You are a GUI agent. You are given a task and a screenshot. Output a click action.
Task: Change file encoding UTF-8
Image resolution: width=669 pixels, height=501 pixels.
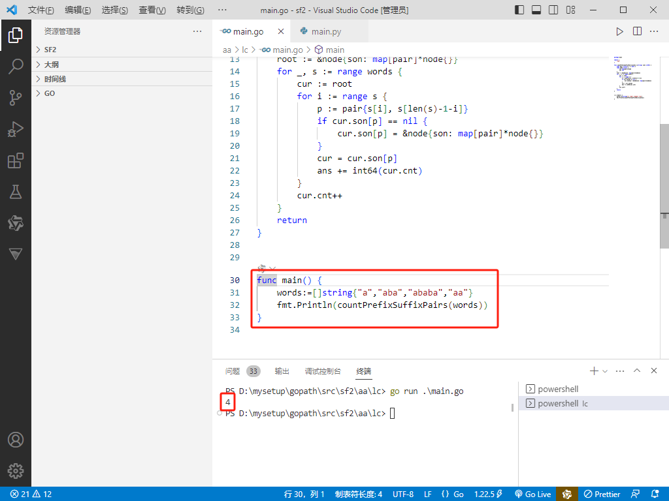402,494
